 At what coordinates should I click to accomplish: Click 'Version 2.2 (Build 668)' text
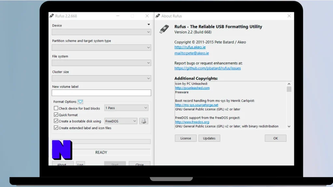coord(193,32)
